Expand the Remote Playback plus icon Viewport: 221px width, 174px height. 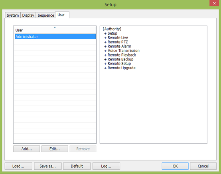tap(105, 55)
